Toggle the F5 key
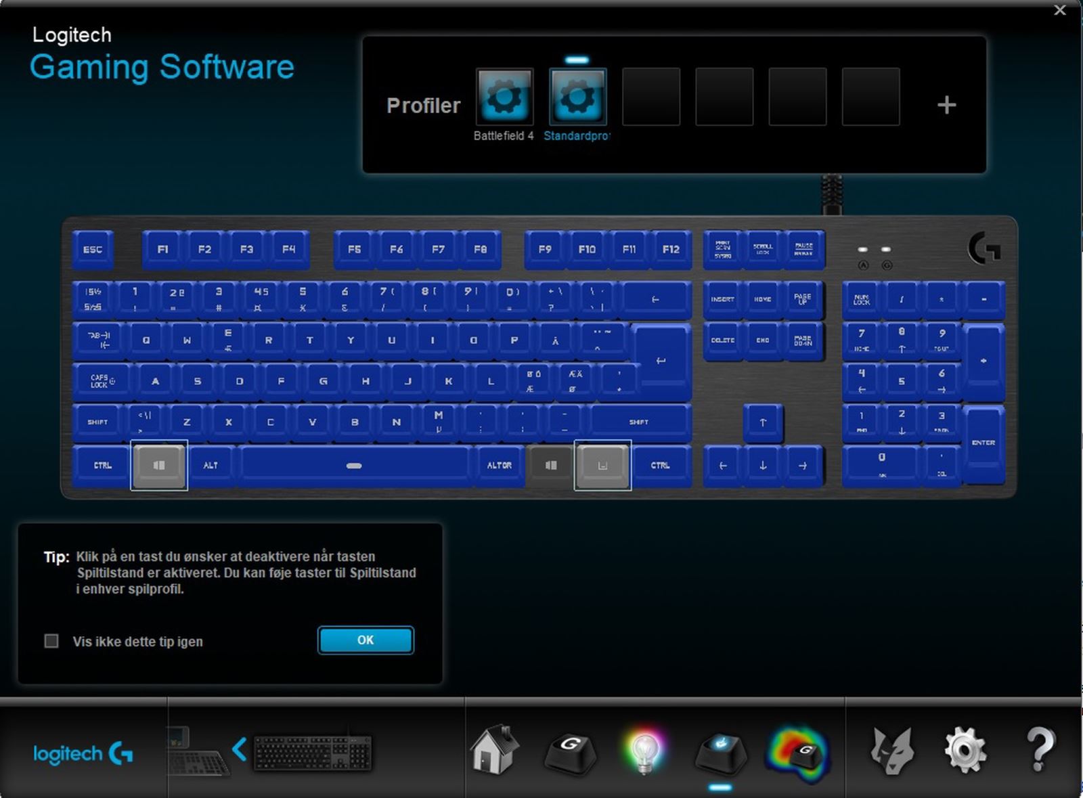Image resolution: width=1083 pixels, height=798 pixels. tap(355, 249)
